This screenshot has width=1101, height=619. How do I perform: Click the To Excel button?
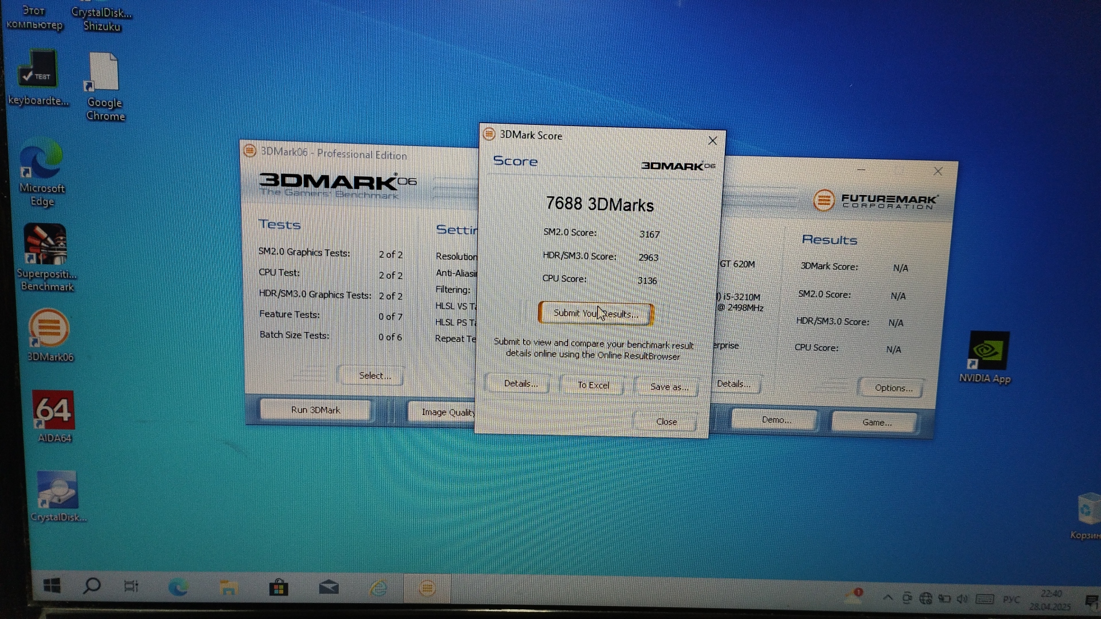[593, 385]
